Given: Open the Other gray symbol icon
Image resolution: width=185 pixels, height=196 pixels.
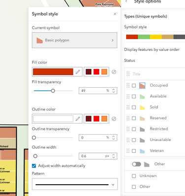Looking at the screenshot, I should pyautogui.click(x=147, y=164).
